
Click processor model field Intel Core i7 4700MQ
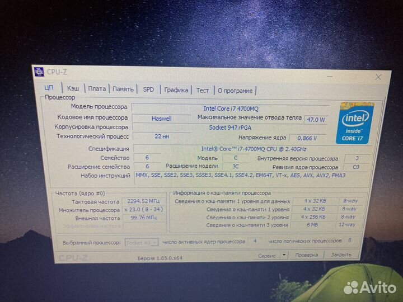(x=231, y=108)
